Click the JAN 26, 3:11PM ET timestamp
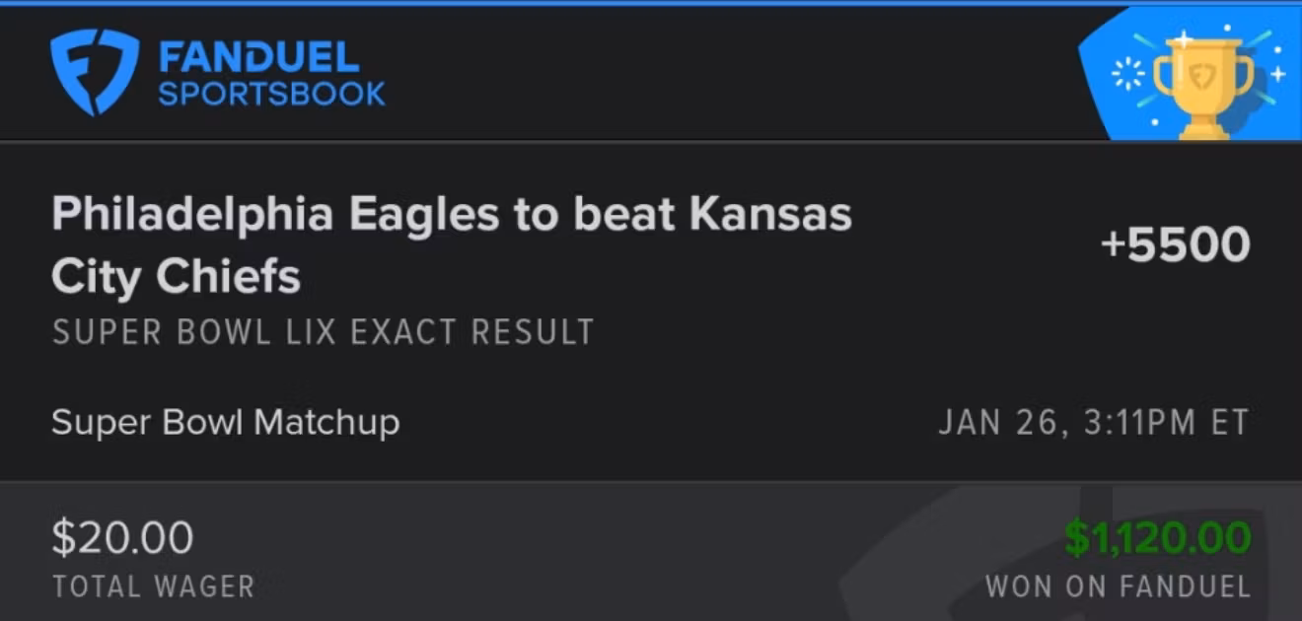The height and width of the screenshot is (621, 1302). (1093, 423)
